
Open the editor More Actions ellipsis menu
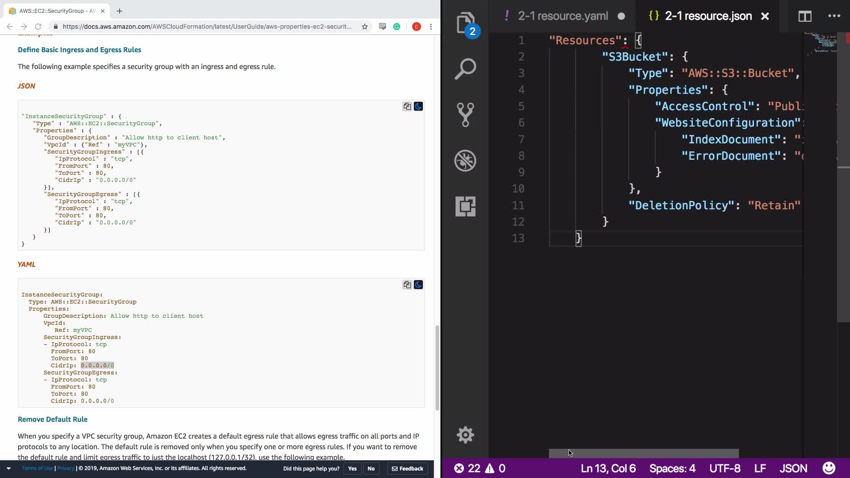click(834, 16)
